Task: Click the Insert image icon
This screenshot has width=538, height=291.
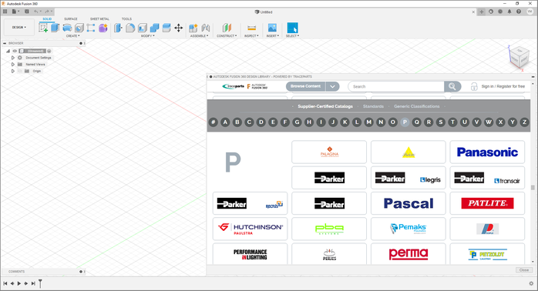Action: coord(272,28)
